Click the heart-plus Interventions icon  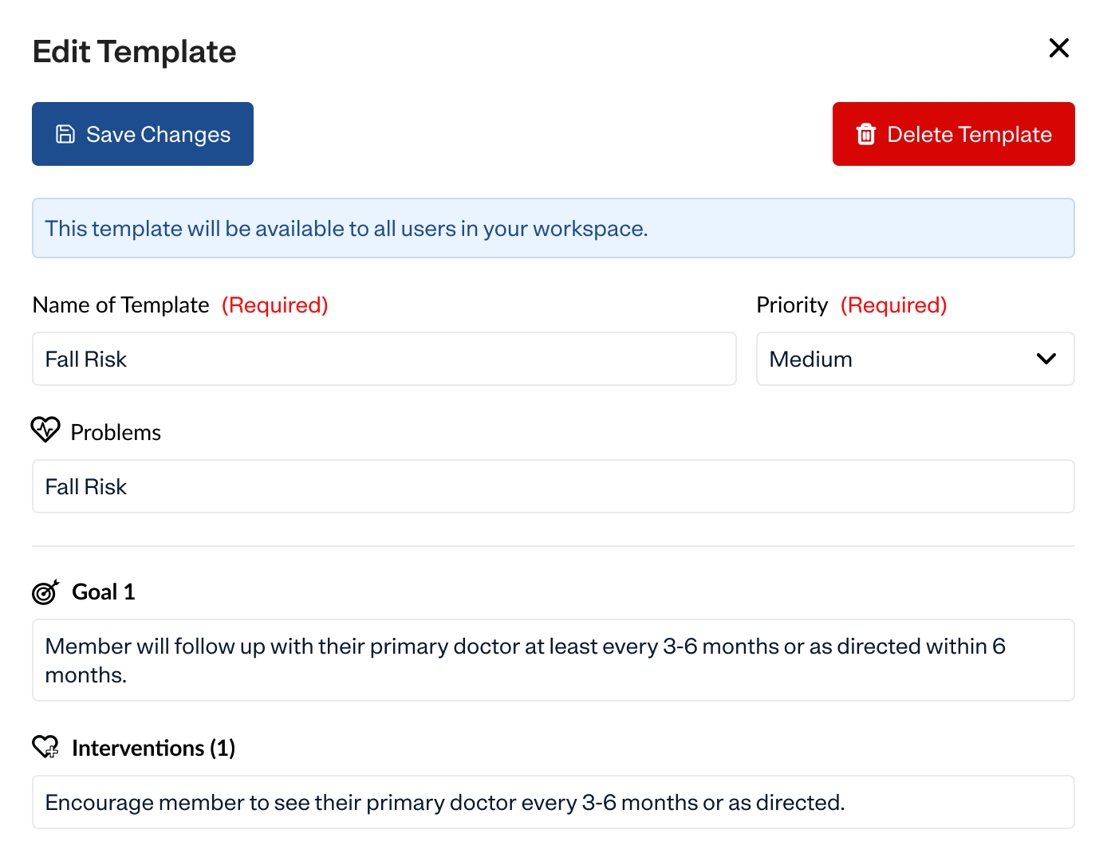click(45, 747)
